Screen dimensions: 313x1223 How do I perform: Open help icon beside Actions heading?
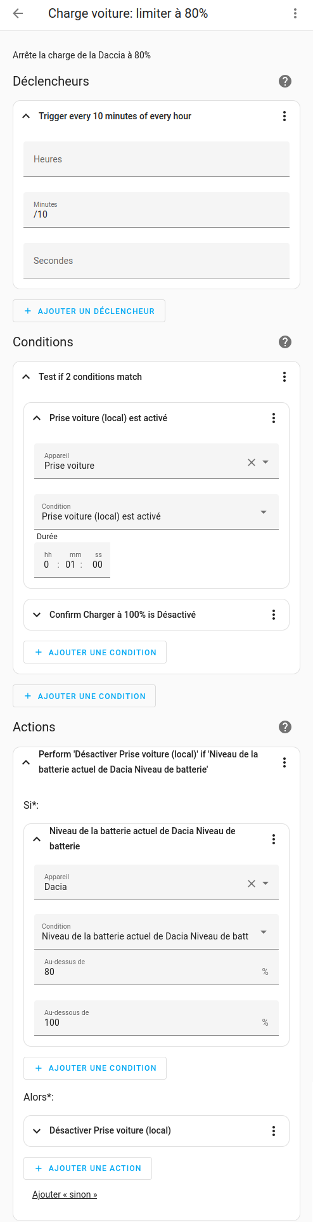[285, 727]
